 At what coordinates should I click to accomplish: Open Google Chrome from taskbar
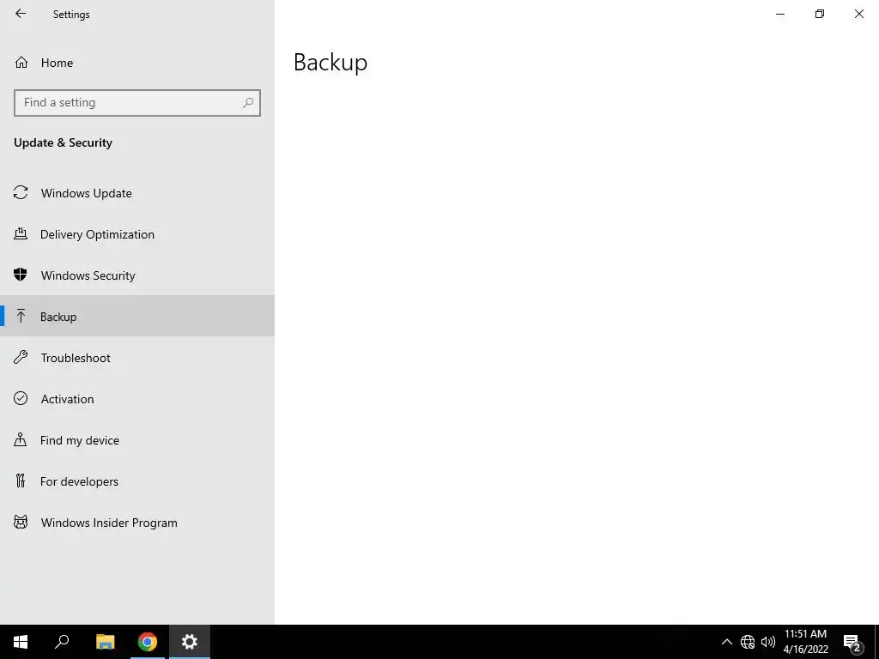click(148, 642)
